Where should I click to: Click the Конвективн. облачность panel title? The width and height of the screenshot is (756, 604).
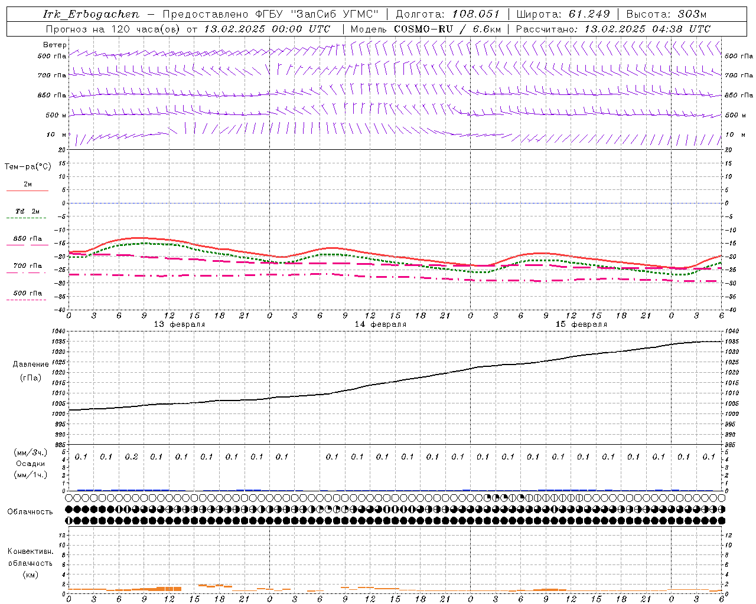click(x=30, y=557)
